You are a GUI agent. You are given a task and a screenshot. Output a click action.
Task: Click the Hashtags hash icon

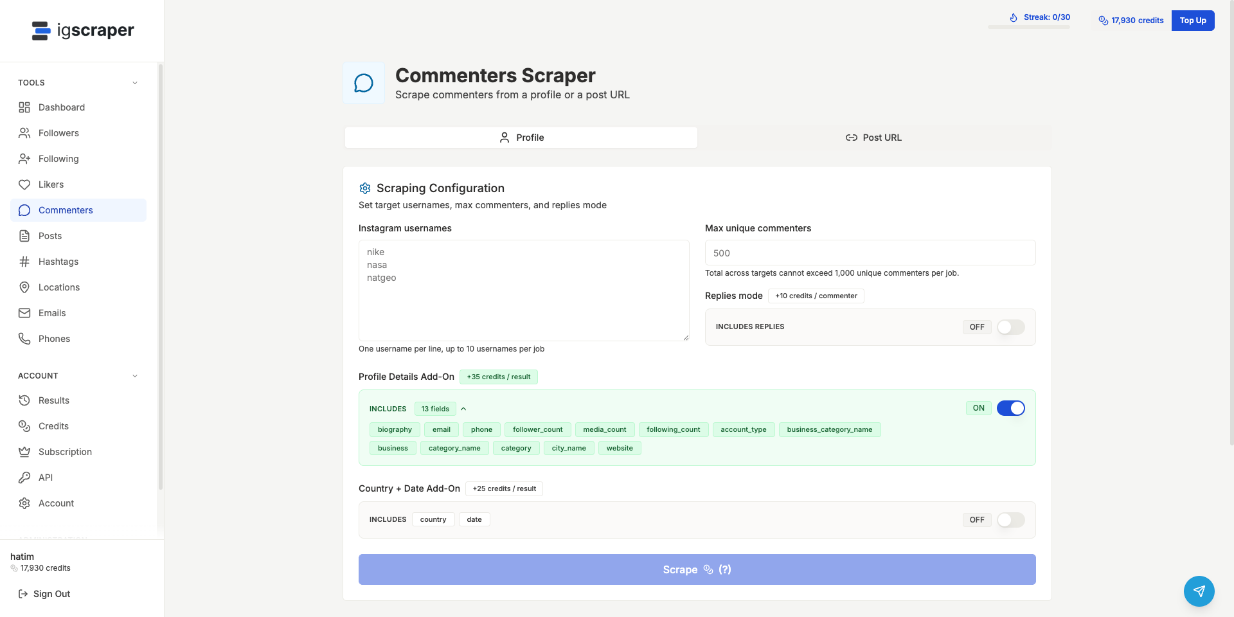click(x=24, y=262)
